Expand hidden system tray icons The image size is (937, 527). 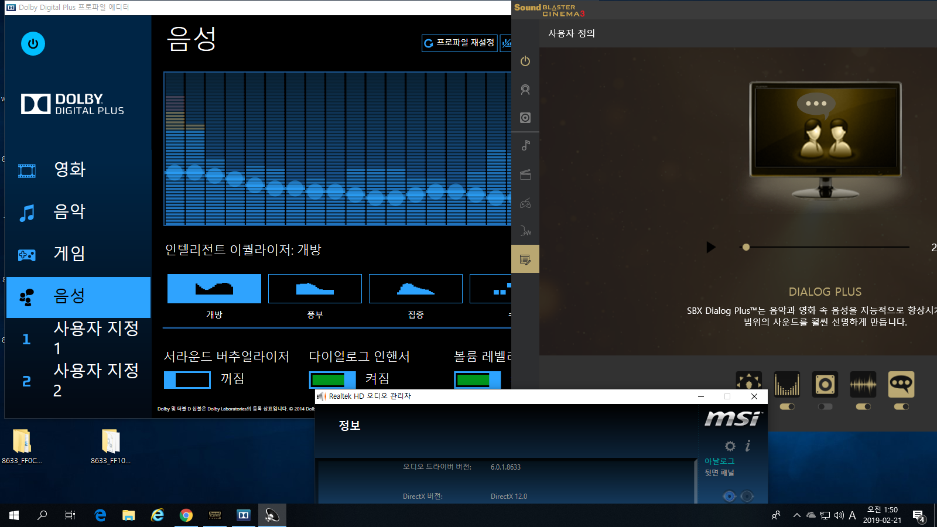click(796, 515)
